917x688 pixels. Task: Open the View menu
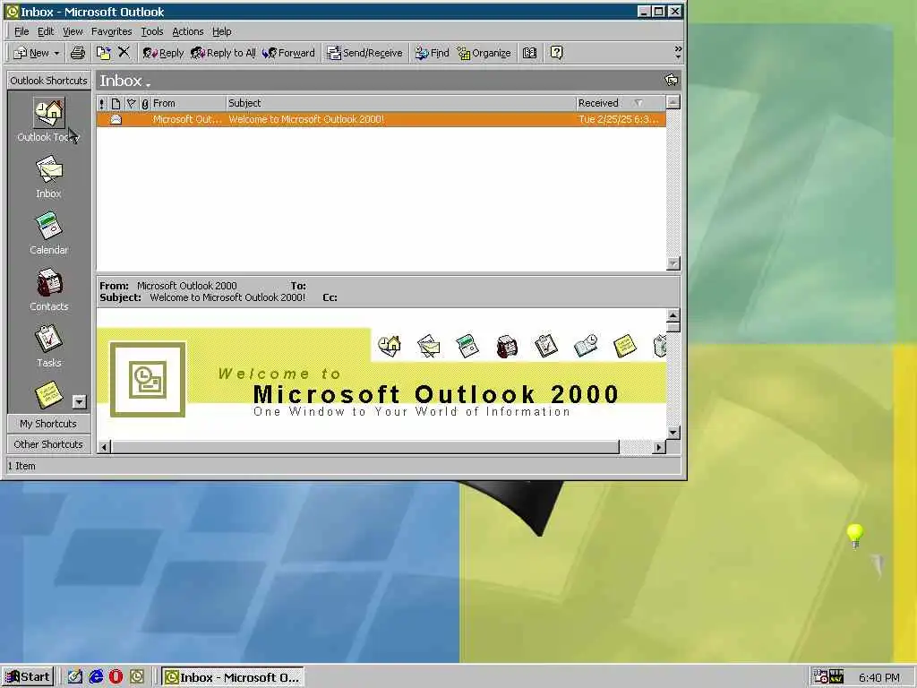(x=73, y=31)
